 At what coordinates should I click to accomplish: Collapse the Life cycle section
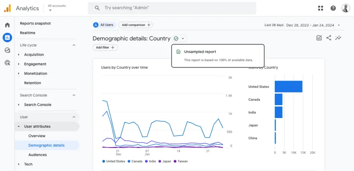click(74, 45)
